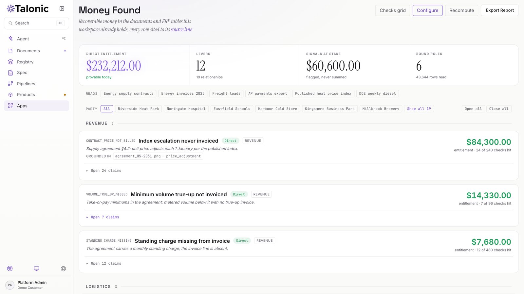Click the Spec document icon
The width and height of the screenshot is (524, 294).
click(10, 73)
